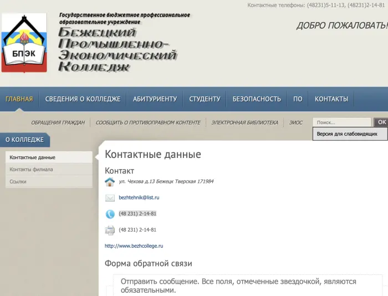
Task: Click the envelope email icon
Action: tap(110, 198)
